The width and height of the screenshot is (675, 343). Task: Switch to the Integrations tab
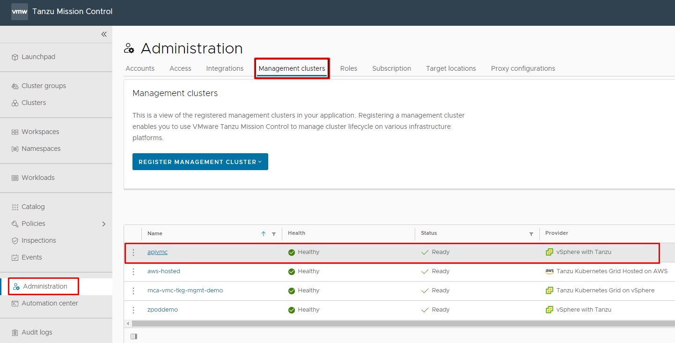(225, 68)
